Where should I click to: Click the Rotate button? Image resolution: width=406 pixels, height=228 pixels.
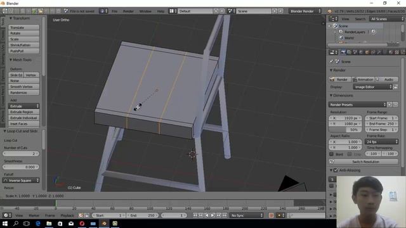(x=24, y=34)
